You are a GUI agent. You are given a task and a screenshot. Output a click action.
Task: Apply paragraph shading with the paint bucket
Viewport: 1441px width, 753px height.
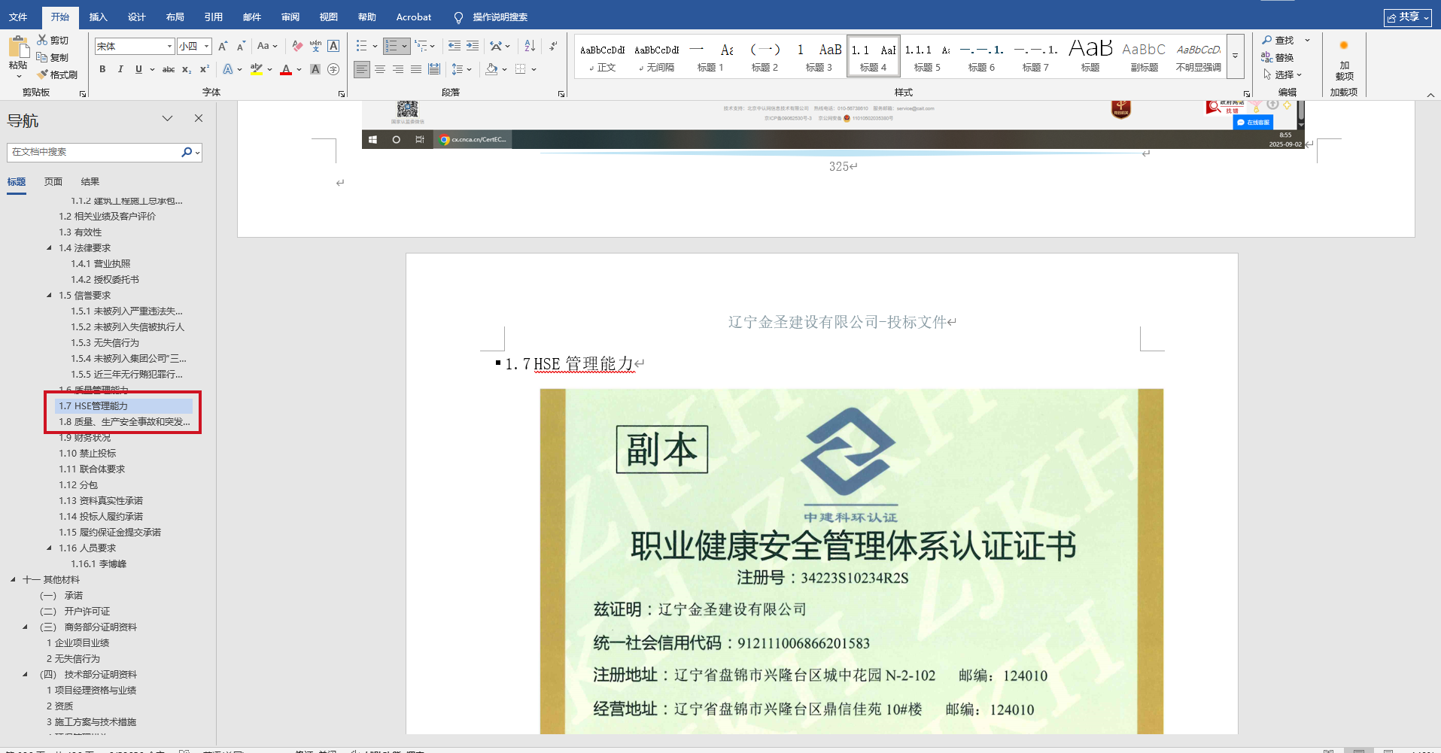click(x=491, y=69)
